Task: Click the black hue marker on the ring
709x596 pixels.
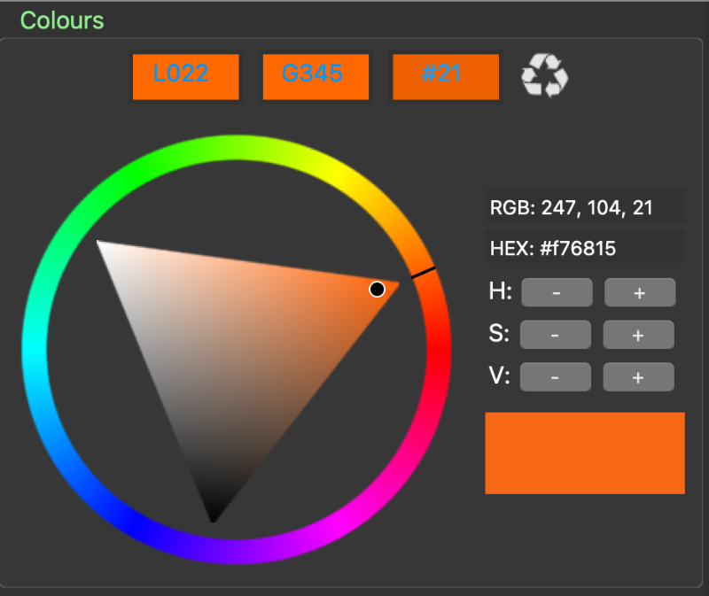Action: click(423, 273)
